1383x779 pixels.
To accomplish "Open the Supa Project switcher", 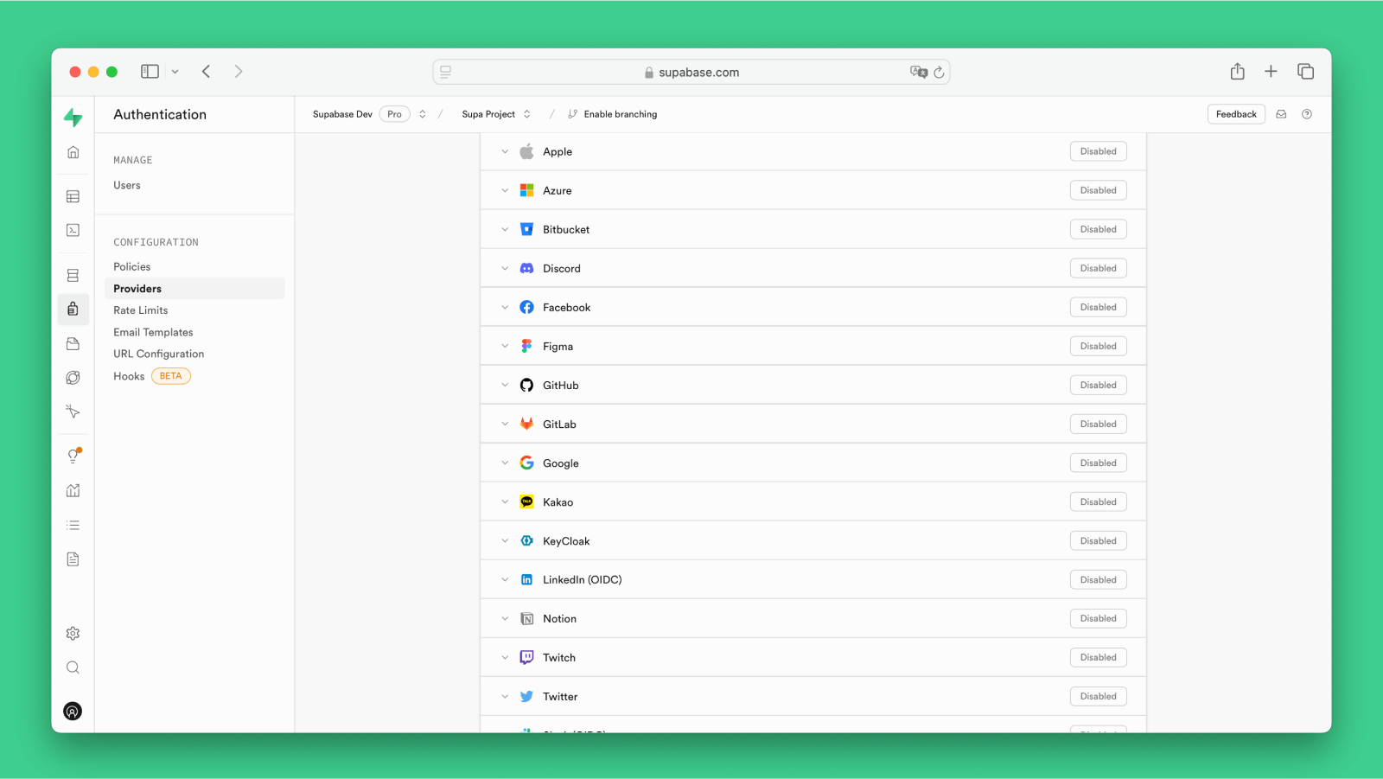I will point(527,114).
